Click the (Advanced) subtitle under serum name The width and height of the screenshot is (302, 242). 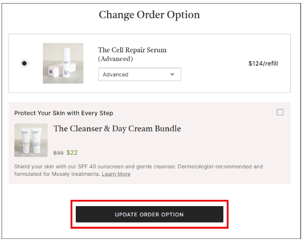(115, 59)
